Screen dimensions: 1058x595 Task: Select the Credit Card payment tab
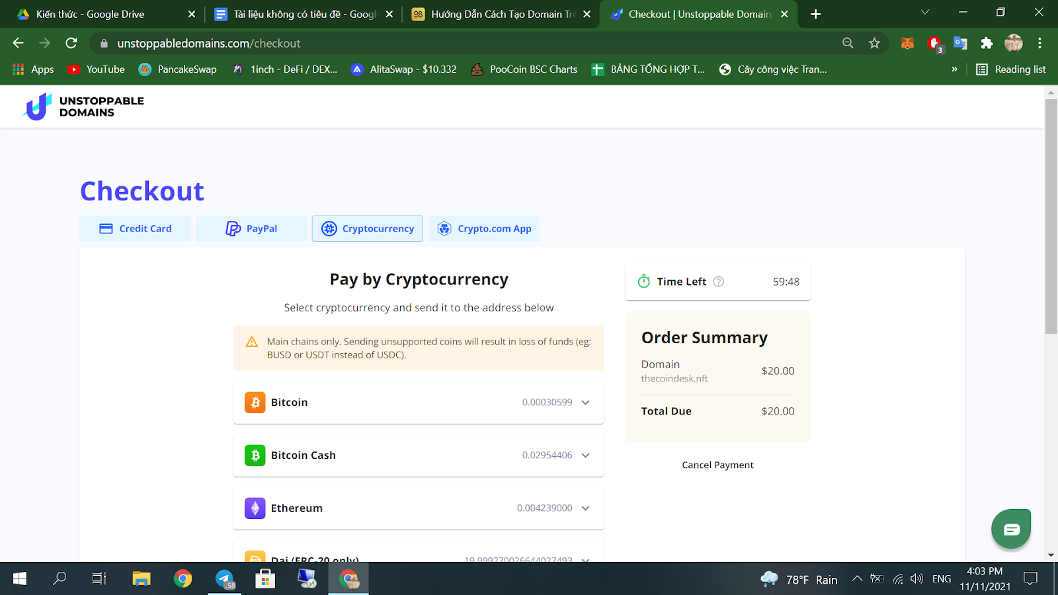(135, 229)
